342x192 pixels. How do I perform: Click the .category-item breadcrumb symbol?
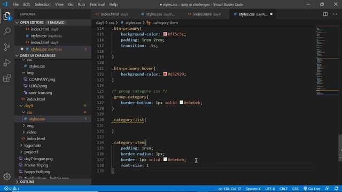tap(162, 22)
